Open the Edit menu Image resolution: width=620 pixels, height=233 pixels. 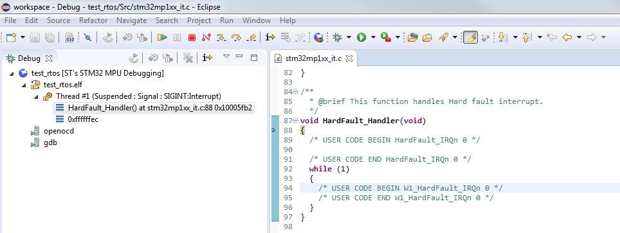(x=32, y=21)
